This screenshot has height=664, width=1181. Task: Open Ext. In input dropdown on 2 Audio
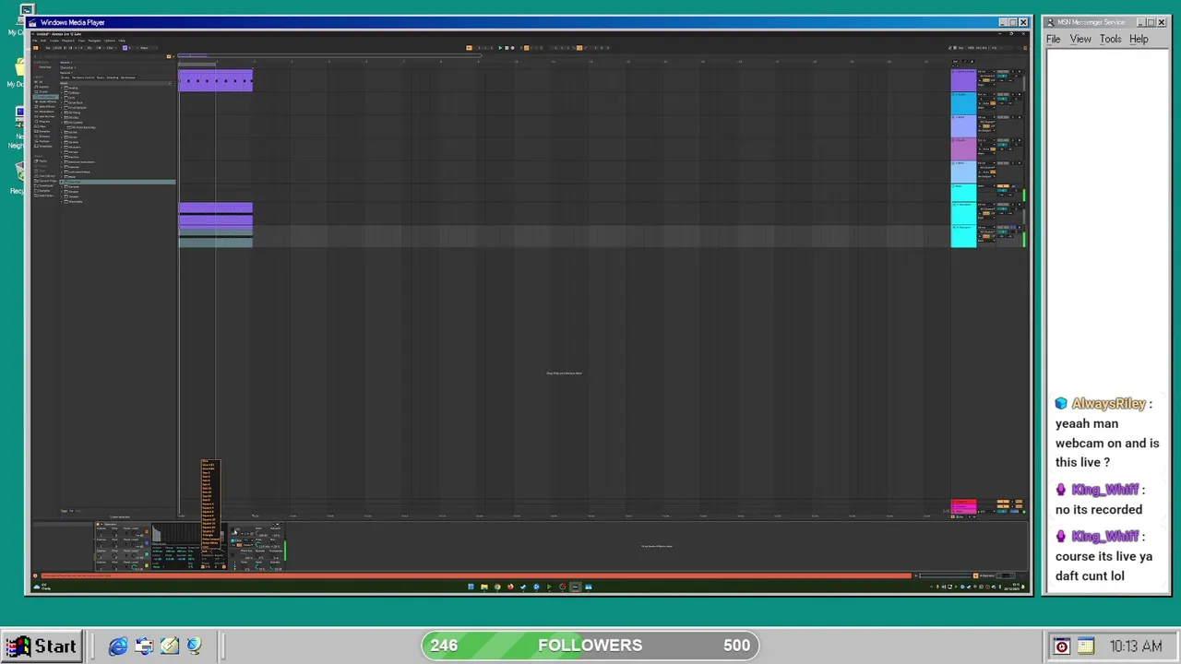(x=986, y=94)
